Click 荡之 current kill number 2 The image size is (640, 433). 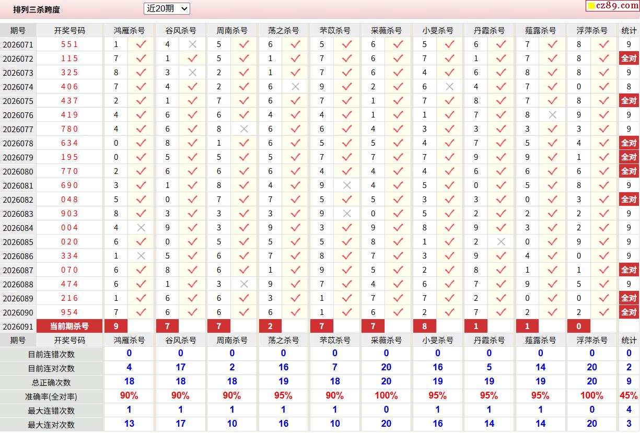(x=270, y=326)
